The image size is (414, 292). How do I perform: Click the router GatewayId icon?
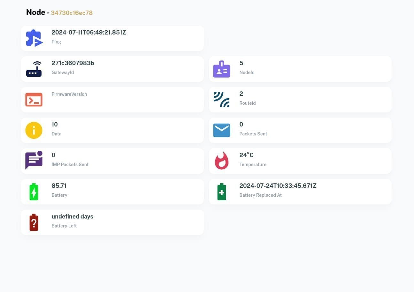click(x=34, y=69)
